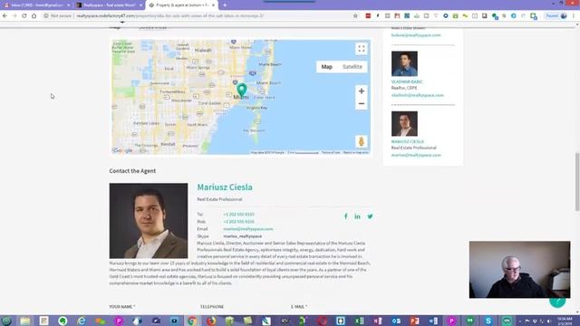The height and width of the screenshot is (326, 580).
Task: Open the Mariusz Ciesla agent name heading
Action: point(225,187)
